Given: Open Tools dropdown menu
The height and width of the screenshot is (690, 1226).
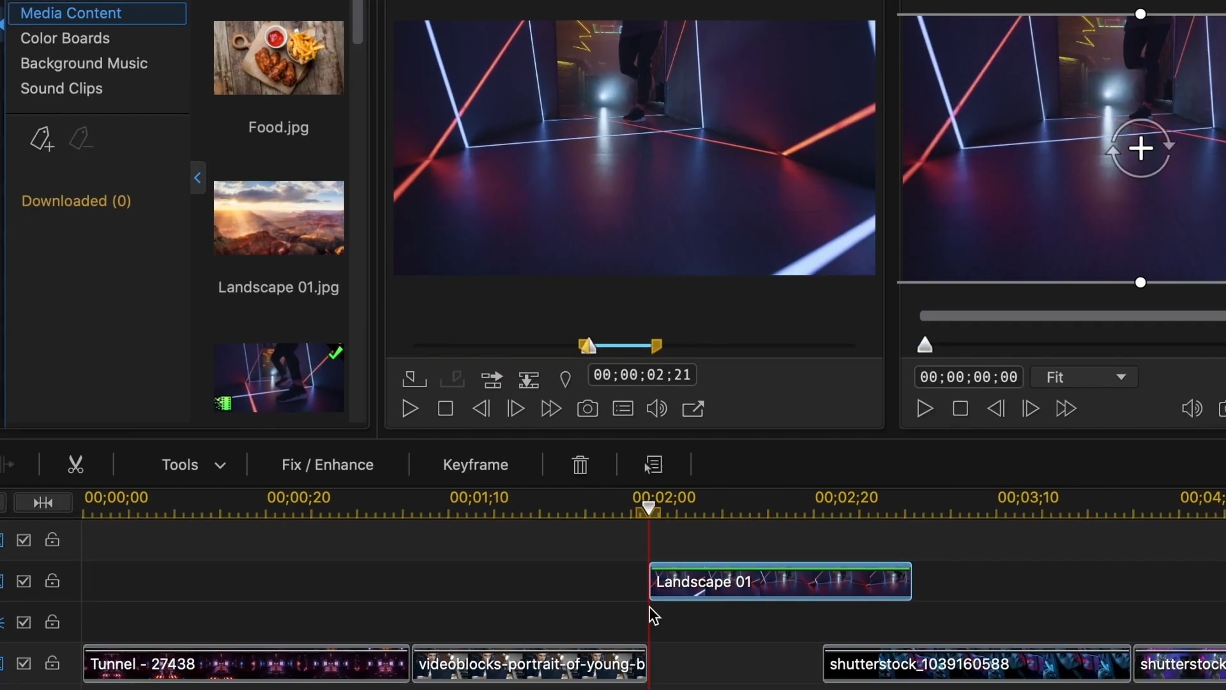Looking at the screenshot, I should (x=192, y=464).
